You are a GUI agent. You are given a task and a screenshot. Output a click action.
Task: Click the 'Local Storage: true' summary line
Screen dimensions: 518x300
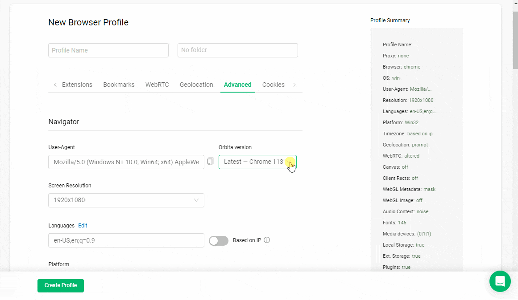tap(403, 245)
